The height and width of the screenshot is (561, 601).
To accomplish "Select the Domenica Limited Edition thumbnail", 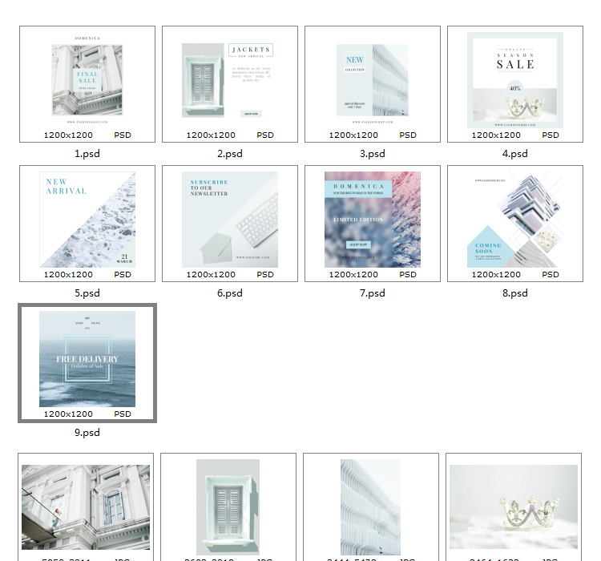I will click(x=373, y=220).
